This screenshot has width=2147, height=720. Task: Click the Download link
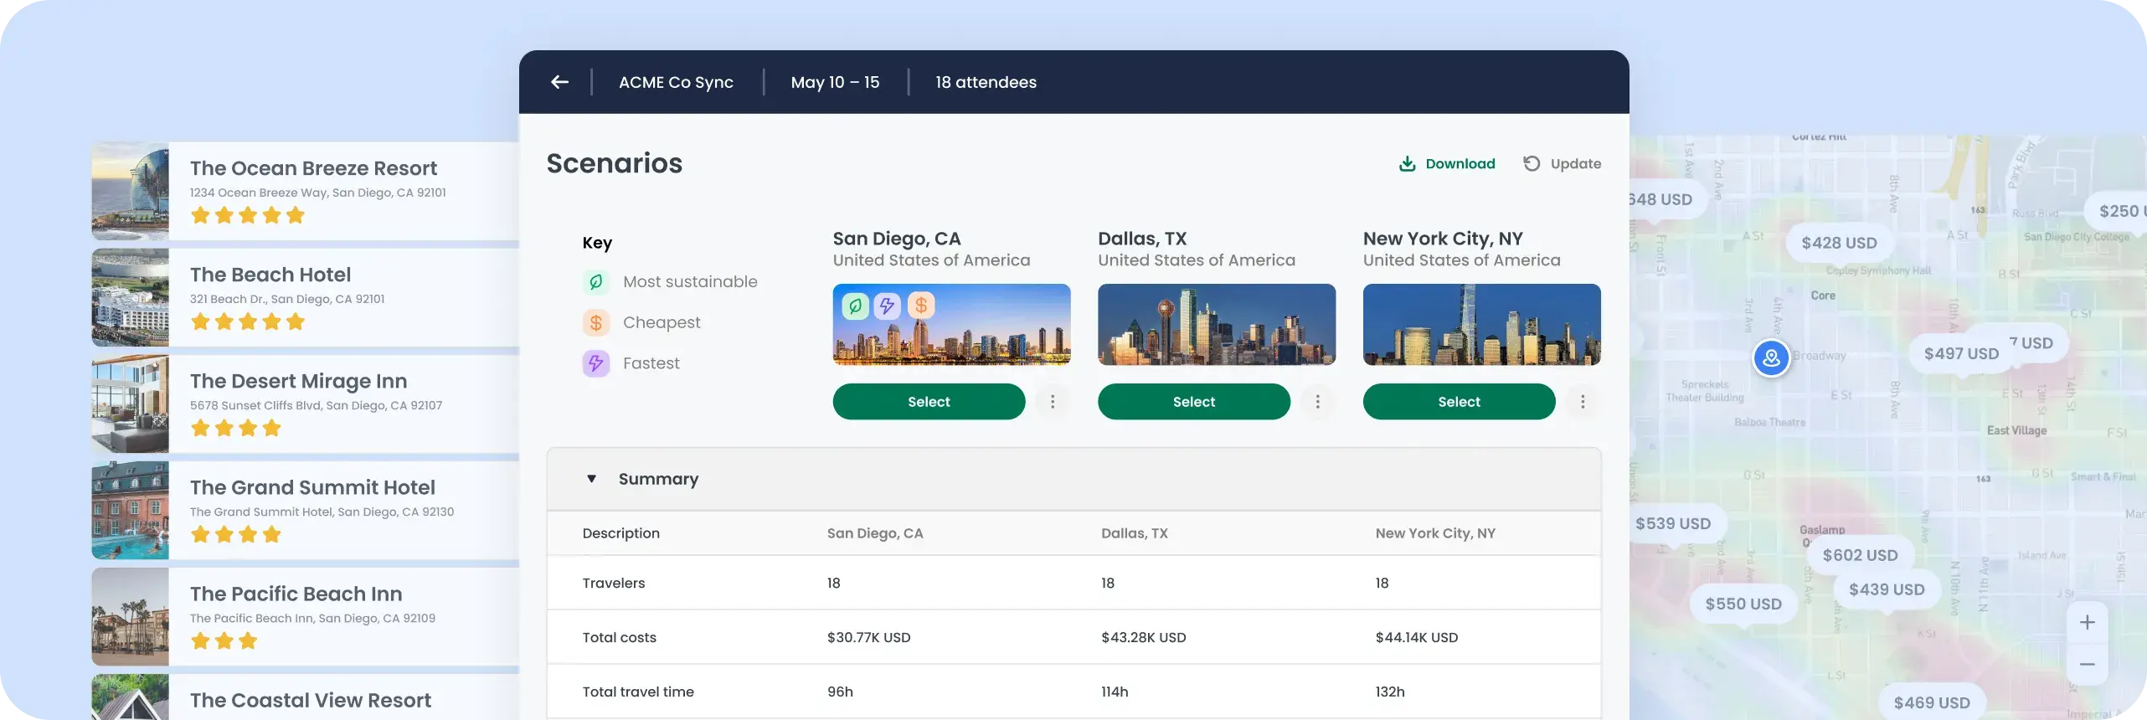(1460, 164)
